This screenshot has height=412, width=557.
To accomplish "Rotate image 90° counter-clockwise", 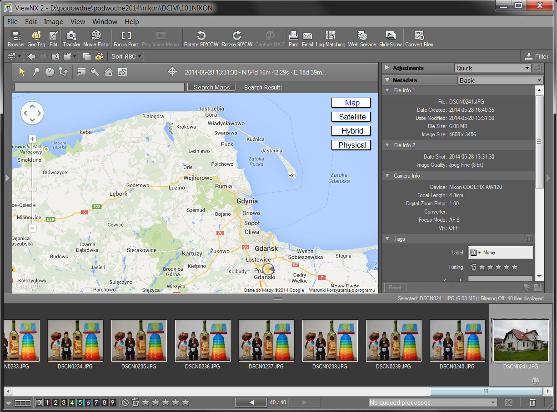I will pos(201,39).
